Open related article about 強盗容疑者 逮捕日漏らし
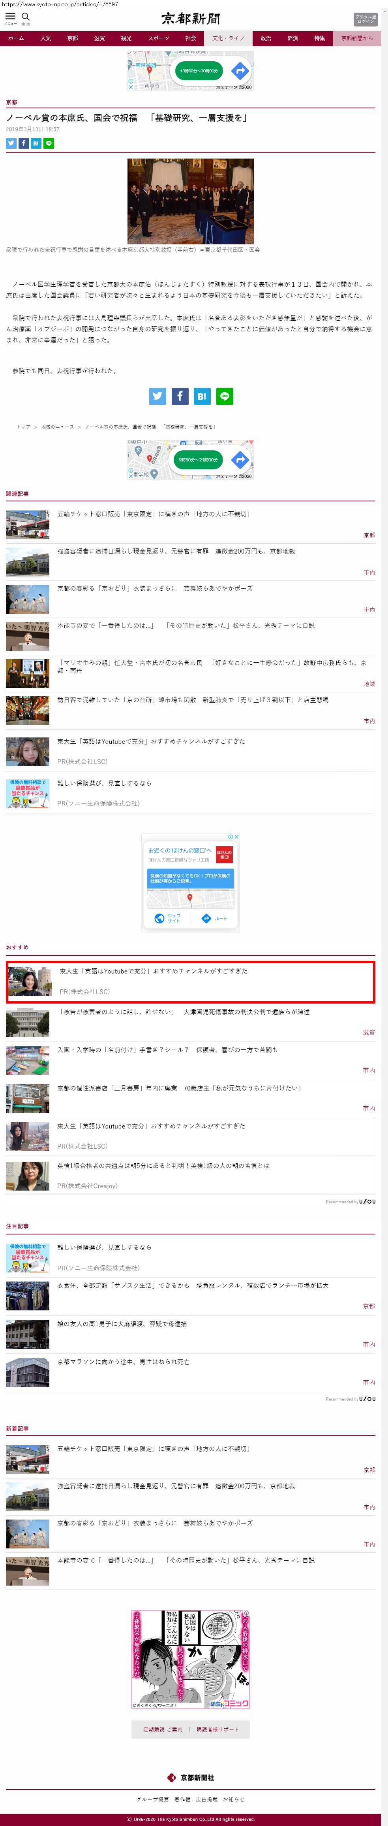The image size is (388, 1826). click(x=191, y=562)
